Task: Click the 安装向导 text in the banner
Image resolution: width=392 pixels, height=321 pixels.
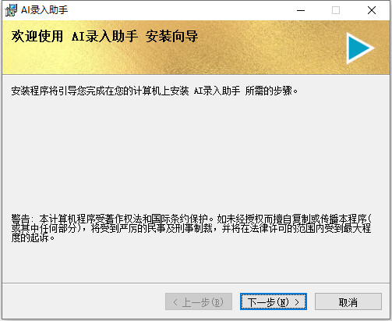Action: pos(171,36)
